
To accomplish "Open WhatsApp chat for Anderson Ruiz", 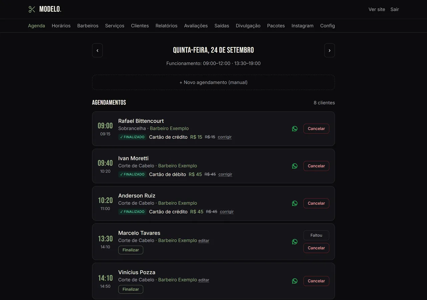I will (295, 203).
